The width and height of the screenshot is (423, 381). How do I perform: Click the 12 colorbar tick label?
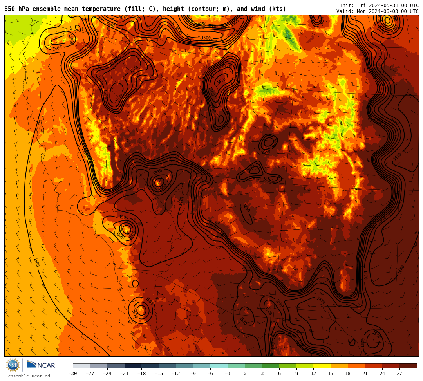314,374
